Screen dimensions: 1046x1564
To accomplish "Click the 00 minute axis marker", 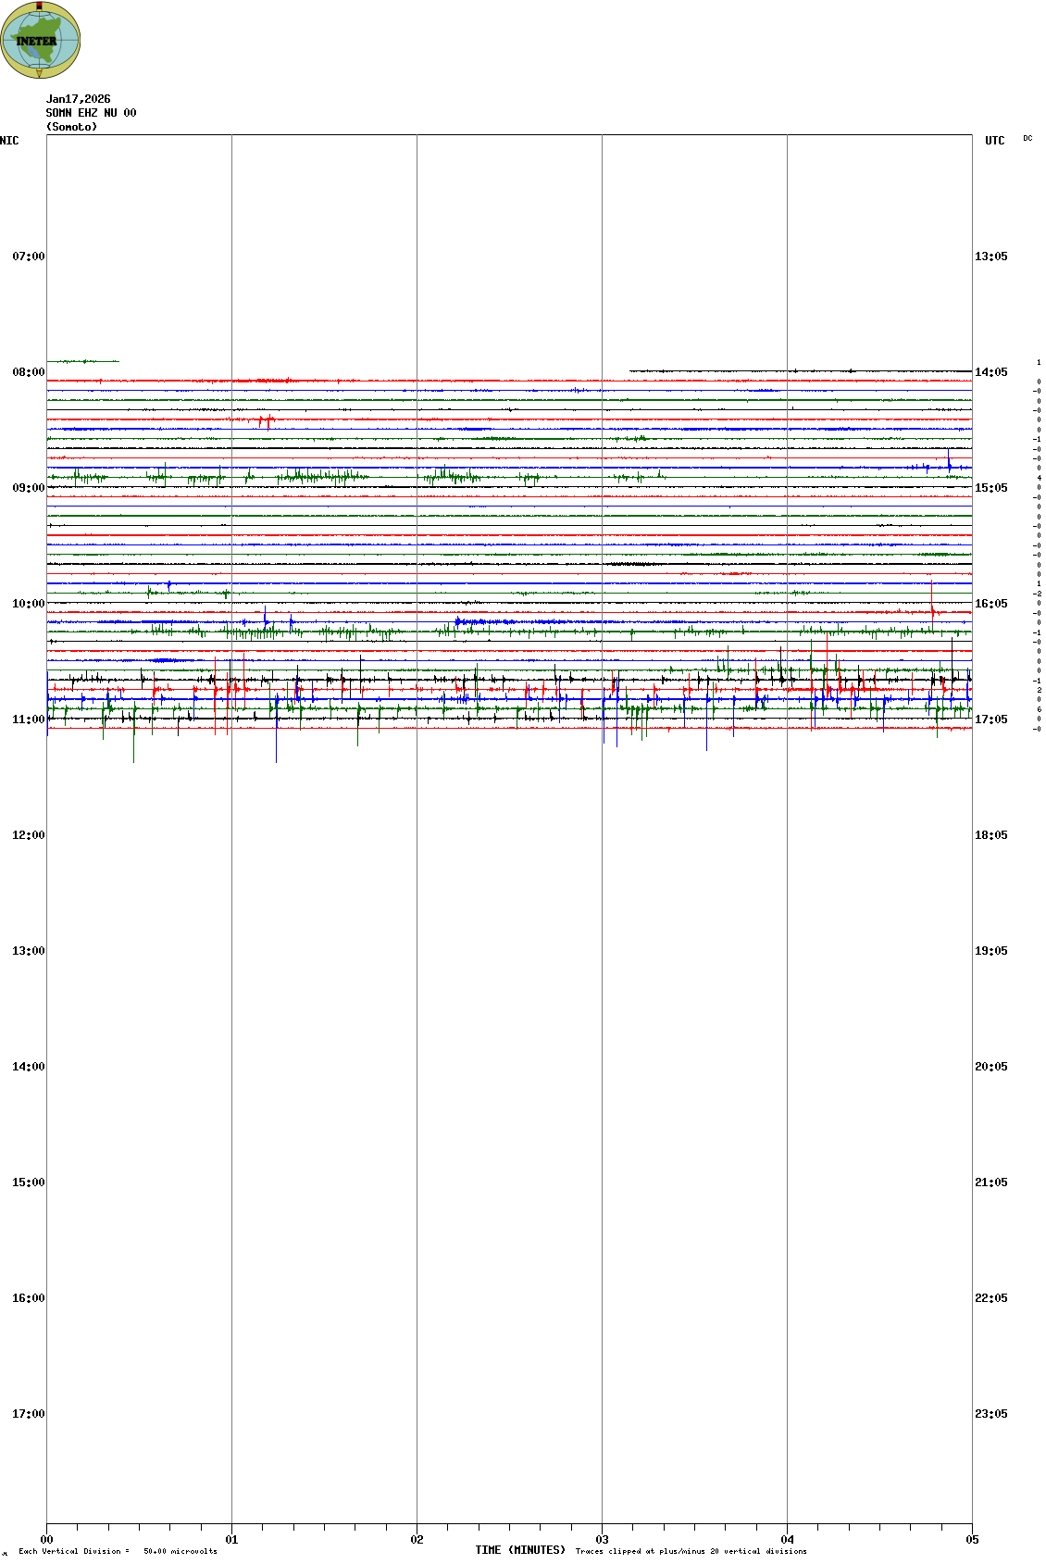I will 46,1540.
